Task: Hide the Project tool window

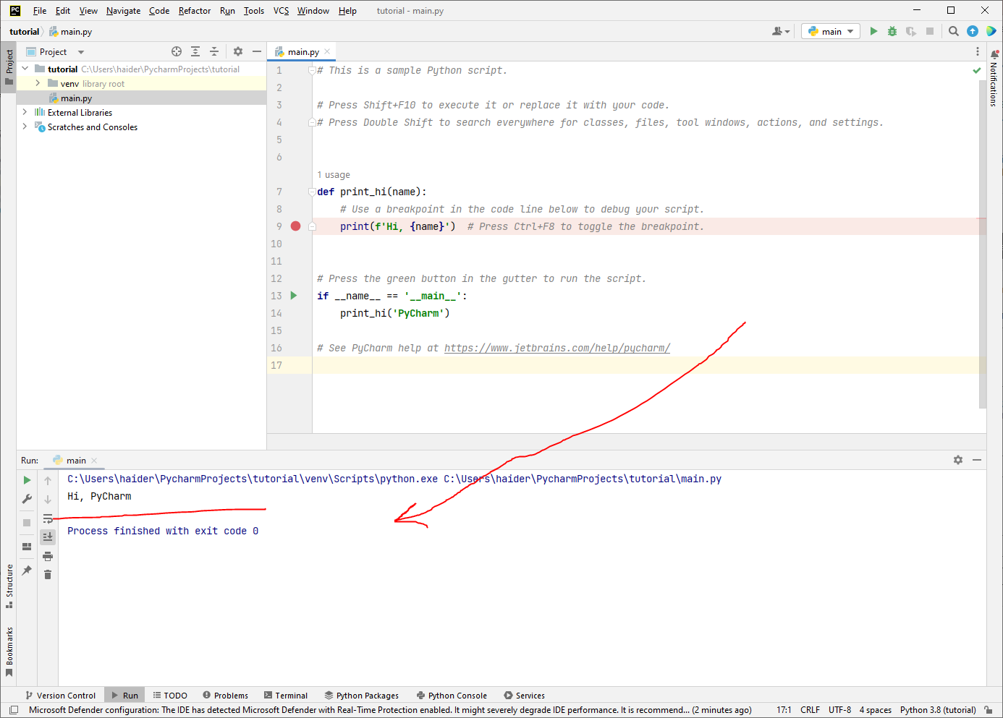Action: (x=256, y=51)
